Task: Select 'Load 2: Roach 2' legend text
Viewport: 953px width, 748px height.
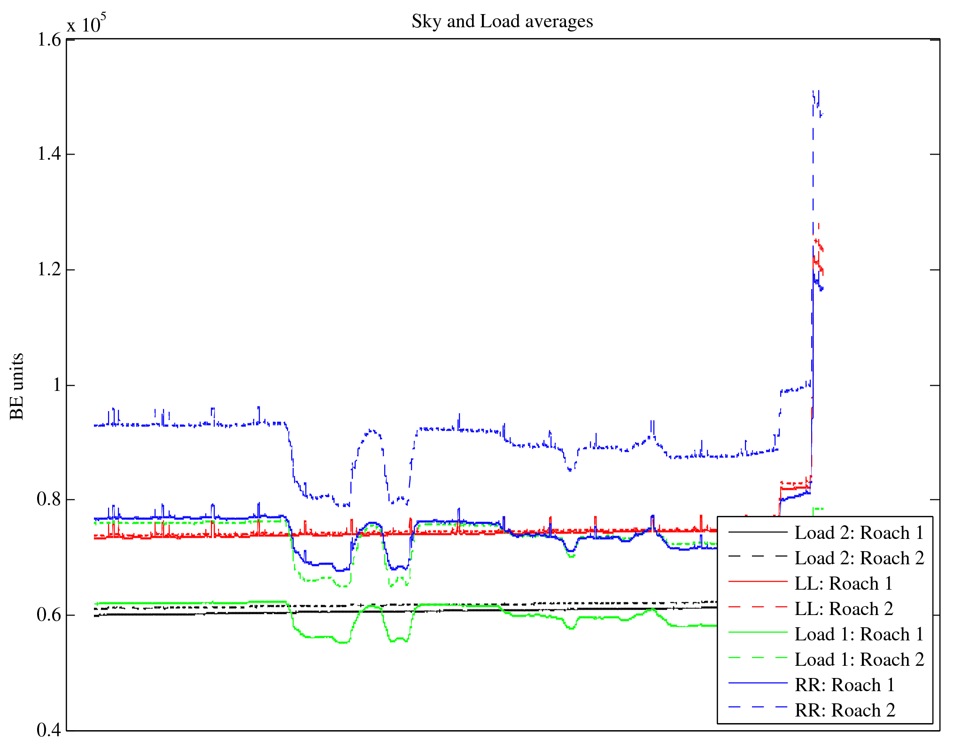Action: [x=859, y=558]
